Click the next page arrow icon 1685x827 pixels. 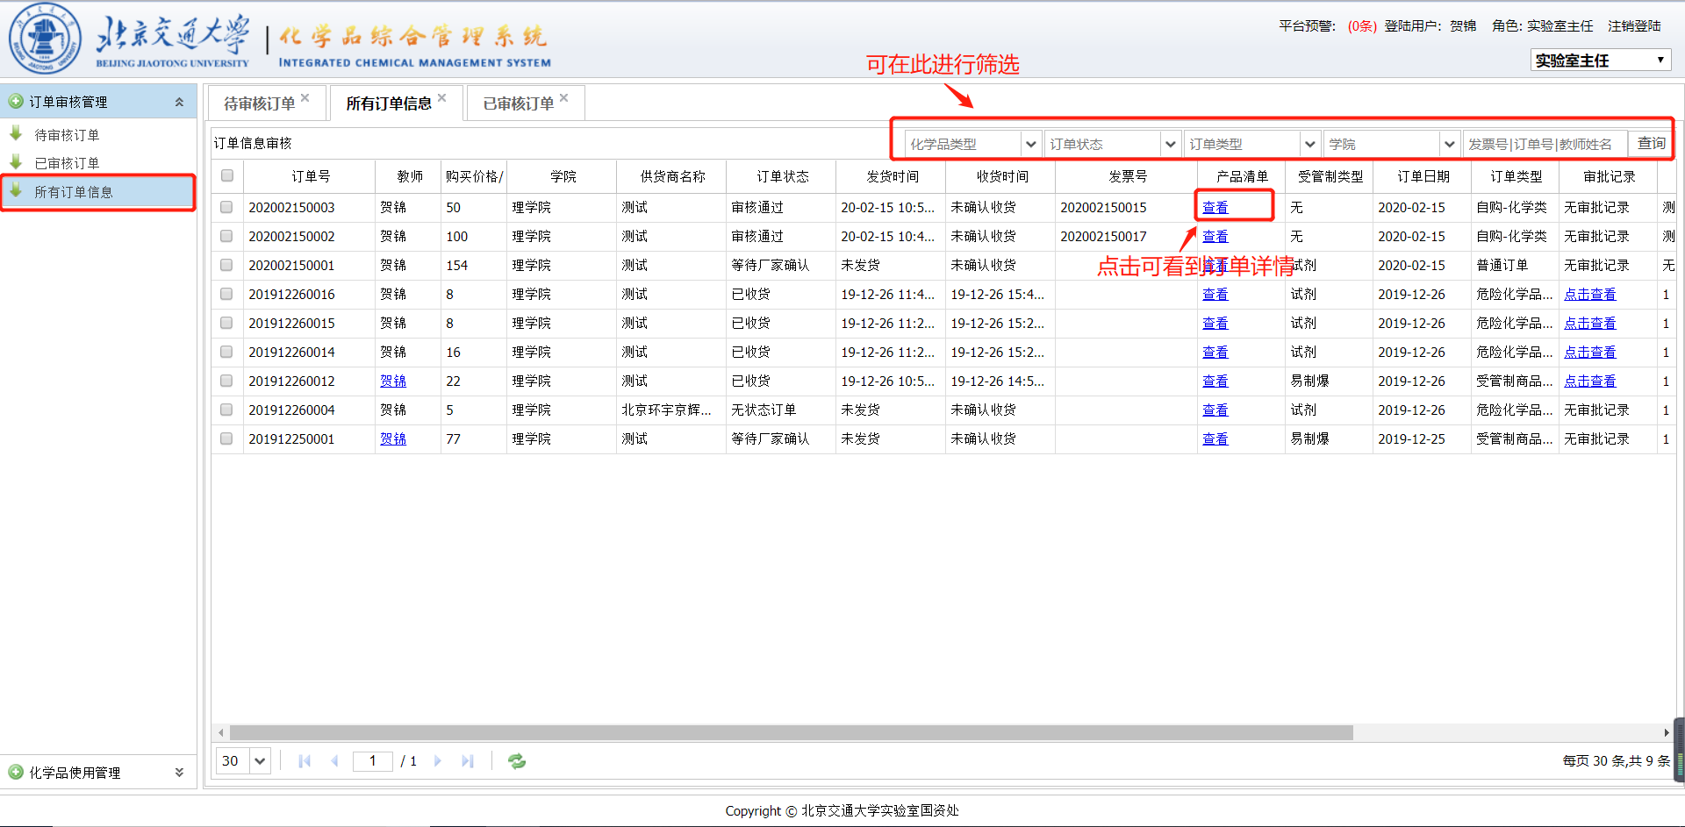[x=438, y=761]
